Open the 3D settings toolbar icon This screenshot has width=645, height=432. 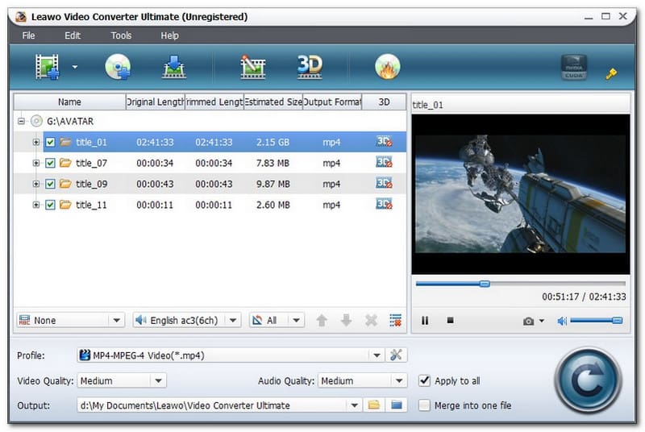click(x=310, y=67)
